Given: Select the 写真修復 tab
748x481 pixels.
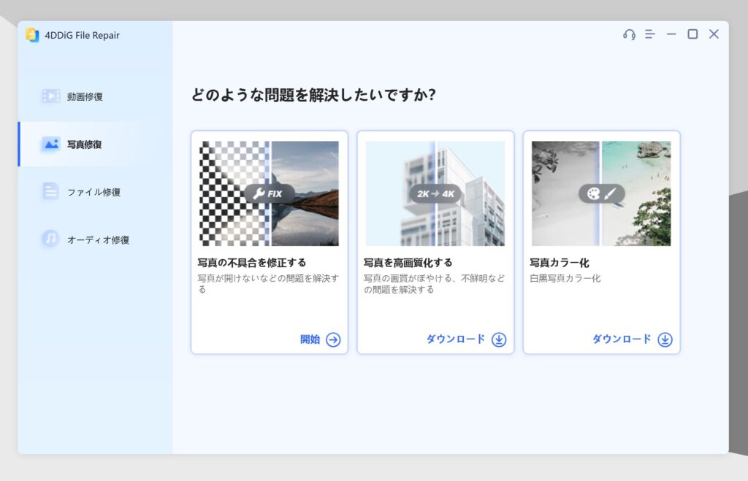Looking at the screenshot, I should coord(96,144).
